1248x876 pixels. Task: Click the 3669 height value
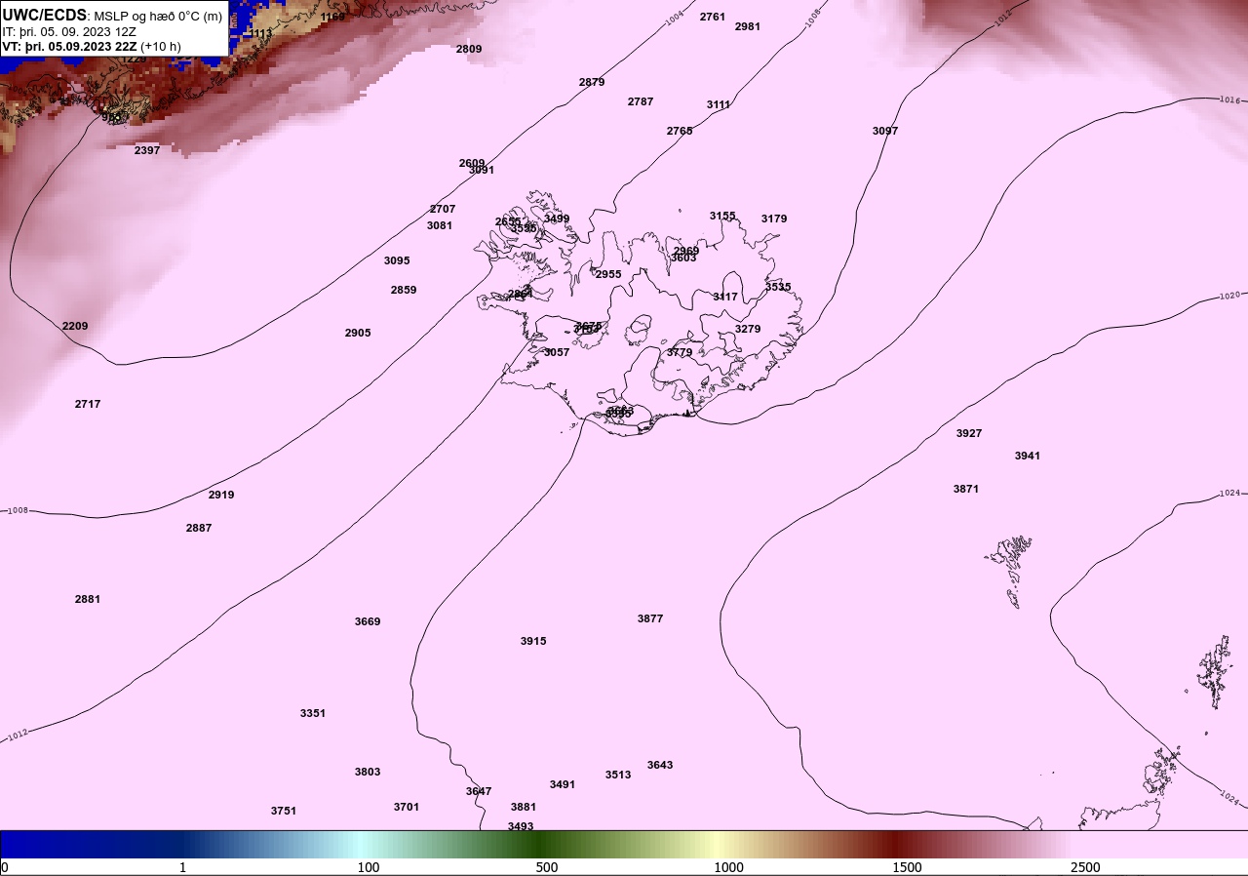[x=368, y=621]
